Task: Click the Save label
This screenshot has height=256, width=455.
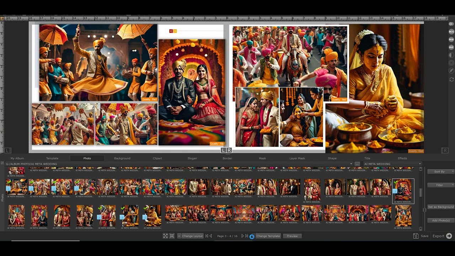Action: click(x=424, y=236)
